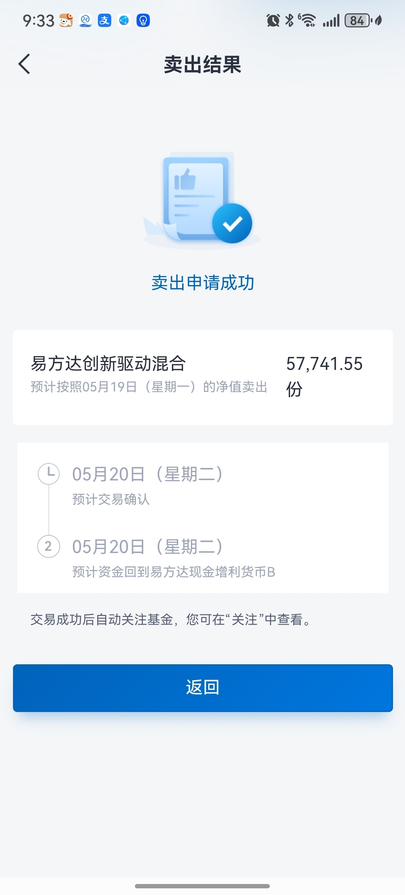The image size is (405, 895).
Task: Tap the alarm clock status icon
Action: [x=273, y=21]
